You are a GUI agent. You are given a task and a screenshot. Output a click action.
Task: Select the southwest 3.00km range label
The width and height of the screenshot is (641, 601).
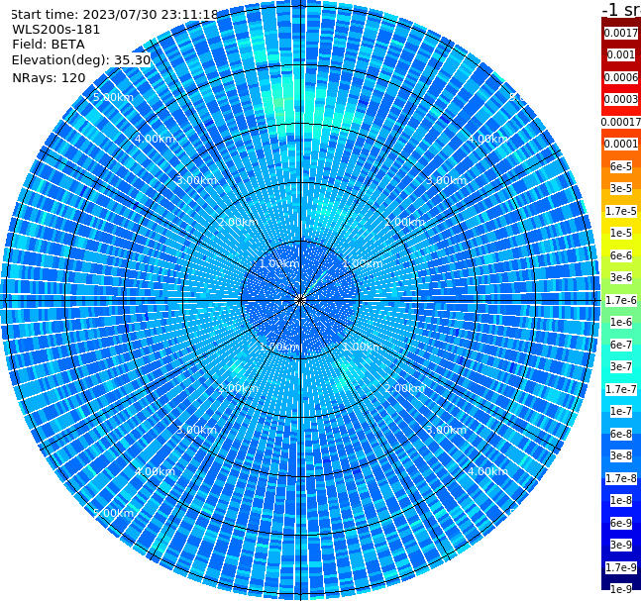pos(196,430)
